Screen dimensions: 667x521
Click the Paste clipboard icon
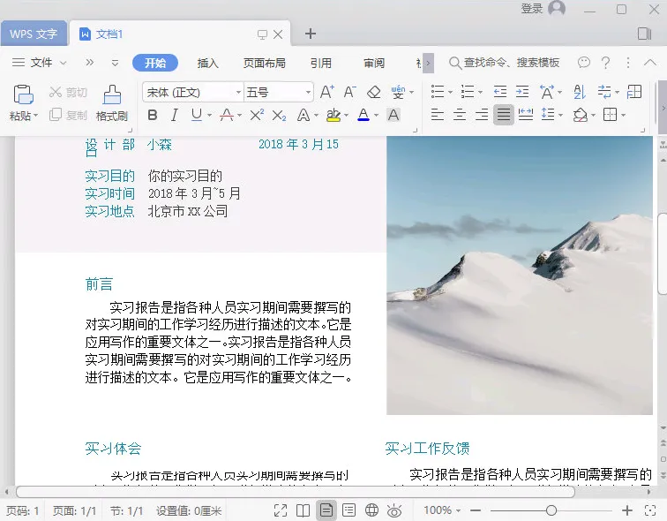pos(23,94)
